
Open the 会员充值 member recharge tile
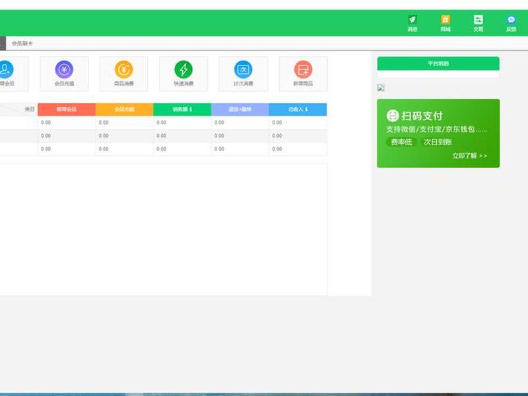pos(64,74)
